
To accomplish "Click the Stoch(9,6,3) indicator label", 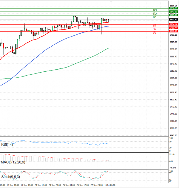I will click(10, 177).
